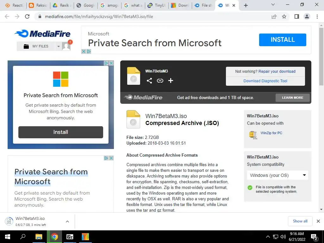Click the page vertical scrollbar
This screenshot has height=243, width=324.
(x=321, y=56)
